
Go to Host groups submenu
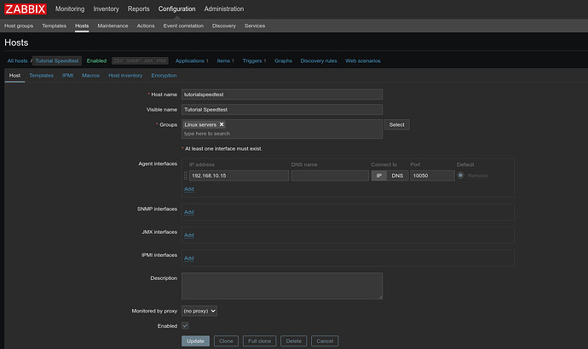[19, 26]
